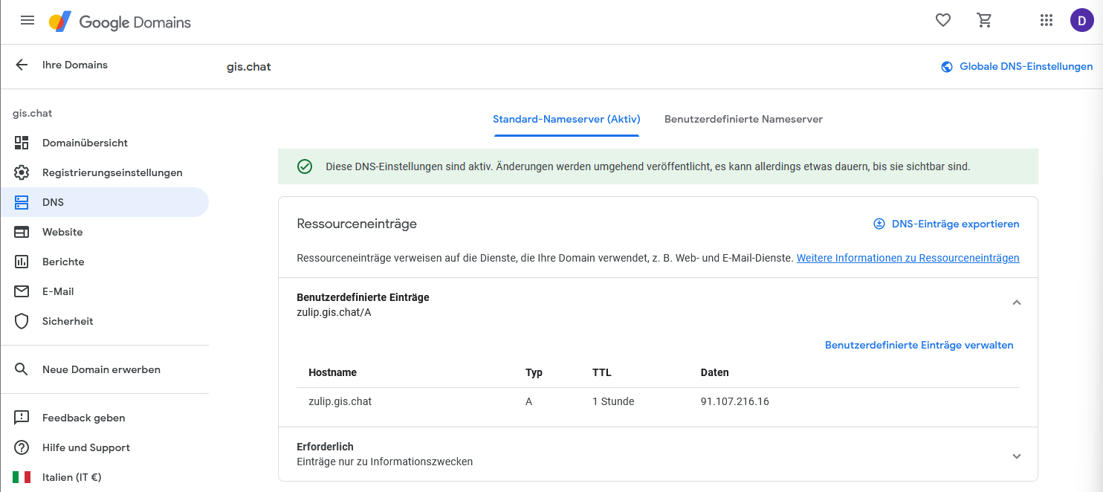Click the Feedback geben icon
Screen dimensions: 1103x492
pyautogui.click(x=22, y=418)
